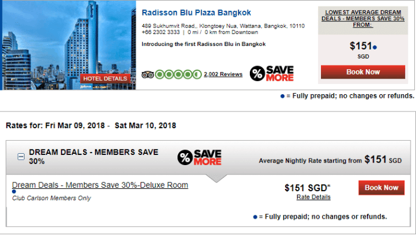Click the green TripAdvisor rating bubbles

(178, 74)
